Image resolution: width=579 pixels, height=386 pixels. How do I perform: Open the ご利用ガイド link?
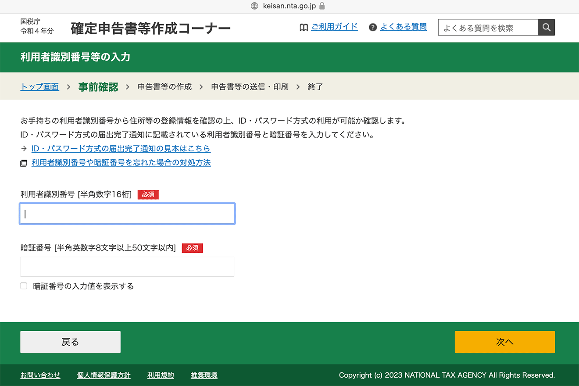click(335, 27)
